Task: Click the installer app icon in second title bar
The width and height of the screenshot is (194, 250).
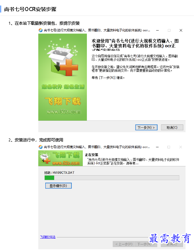Action: coord(40,147)
